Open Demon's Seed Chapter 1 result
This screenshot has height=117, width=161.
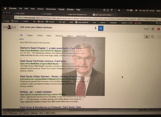51,48
